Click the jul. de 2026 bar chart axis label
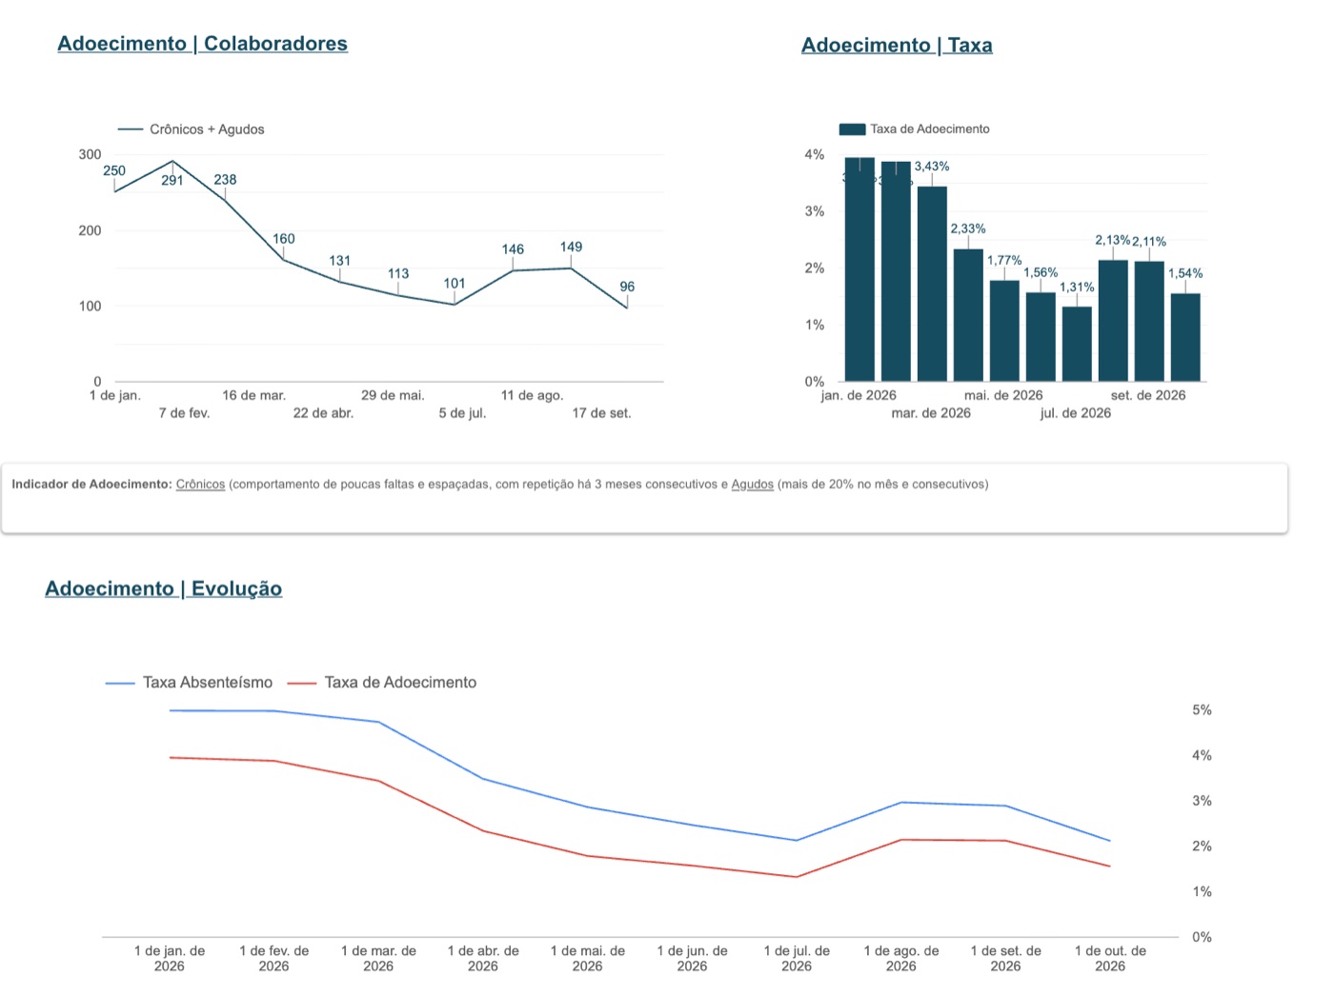 (1076, 413)
